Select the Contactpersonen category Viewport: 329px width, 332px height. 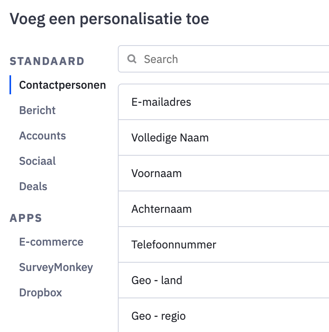coord(62,85)
